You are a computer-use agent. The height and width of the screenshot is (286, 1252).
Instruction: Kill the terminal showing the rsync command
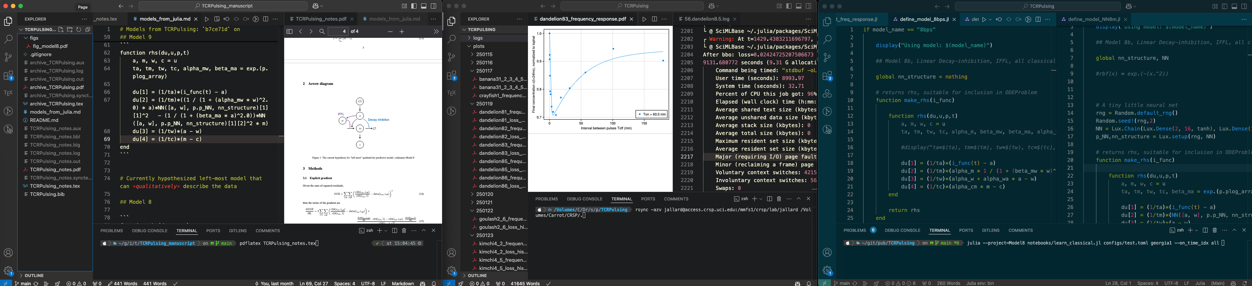(779, 199)
